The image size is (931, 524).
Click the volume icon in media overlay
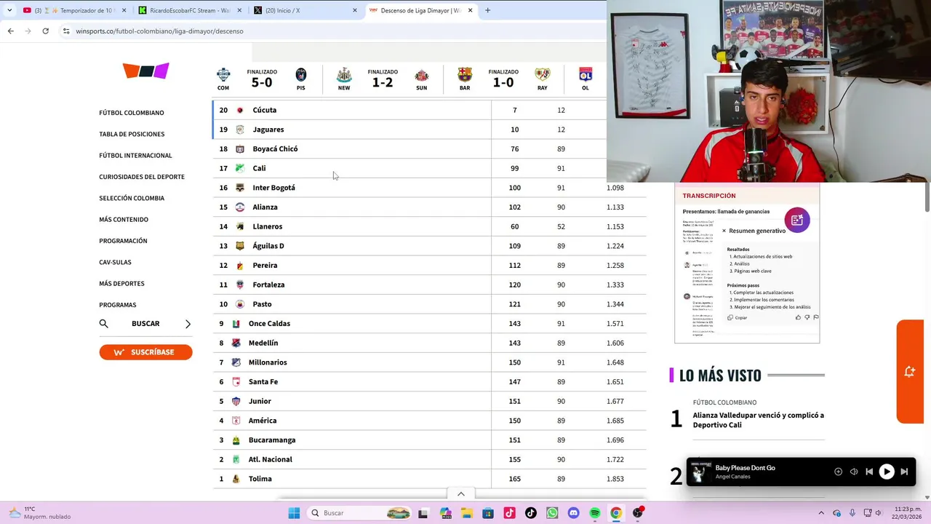(x=853, y=472)
